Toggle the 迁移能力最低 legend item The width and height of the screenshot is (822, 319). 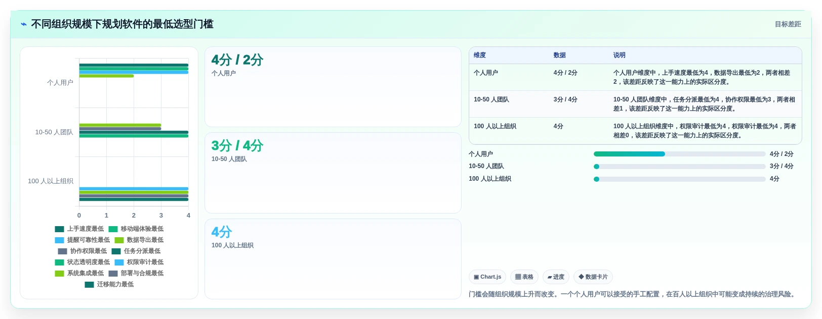[x=109, y=285]
